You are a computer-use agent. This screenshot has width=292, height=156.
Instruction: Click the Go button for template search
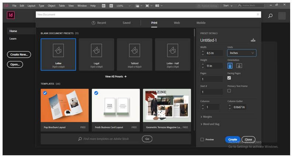[147, 139]
